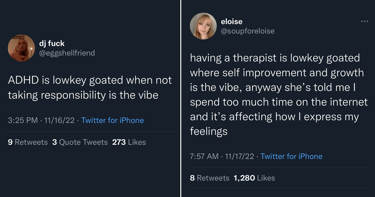View the 9 Retweets list
The height and width of the screenshot is (197, 375).
pyautogui.click(x=27, y=142)
